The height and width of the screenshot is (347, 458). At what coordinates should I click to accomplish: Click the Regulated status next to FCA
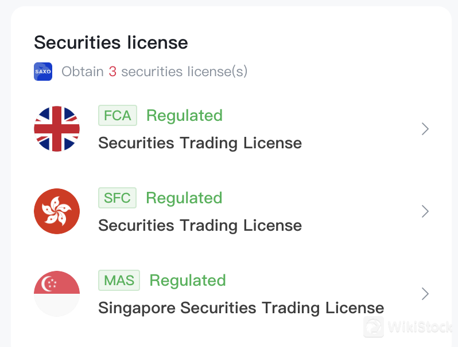pos(184,116)
